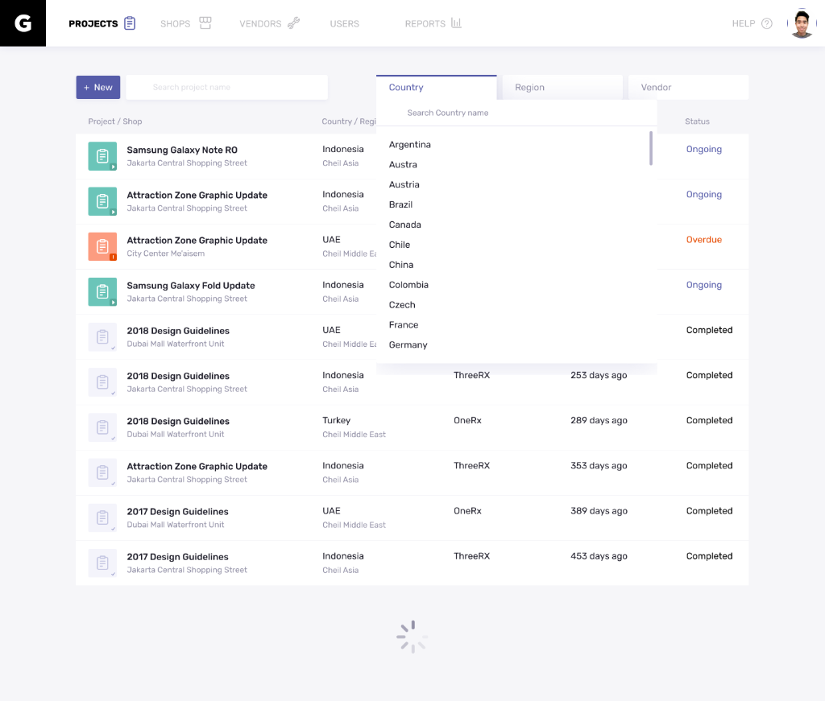The image size is (825, 701).
Task: Select Canada from country list
Action: 404,225
